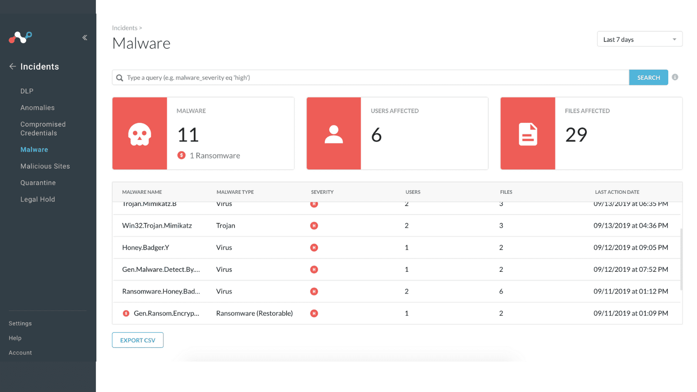Open Gen.Ransom.Encryp... malware entry
697x392 pixels.
166,313
